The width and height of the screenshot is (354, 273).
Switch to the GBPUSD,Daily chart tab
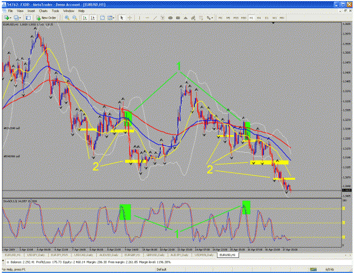(156, 255)
